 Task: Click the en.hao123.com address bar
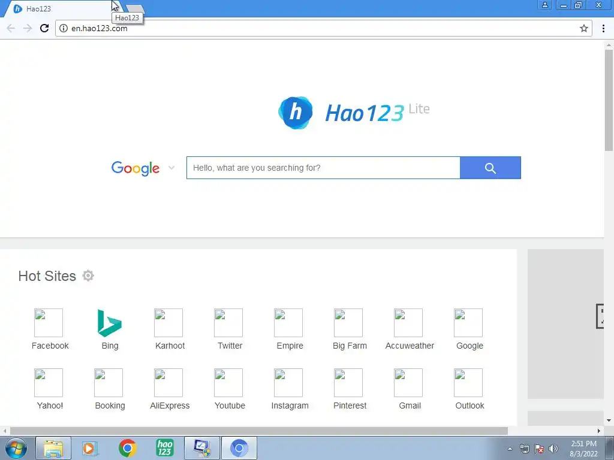[323, 28]
